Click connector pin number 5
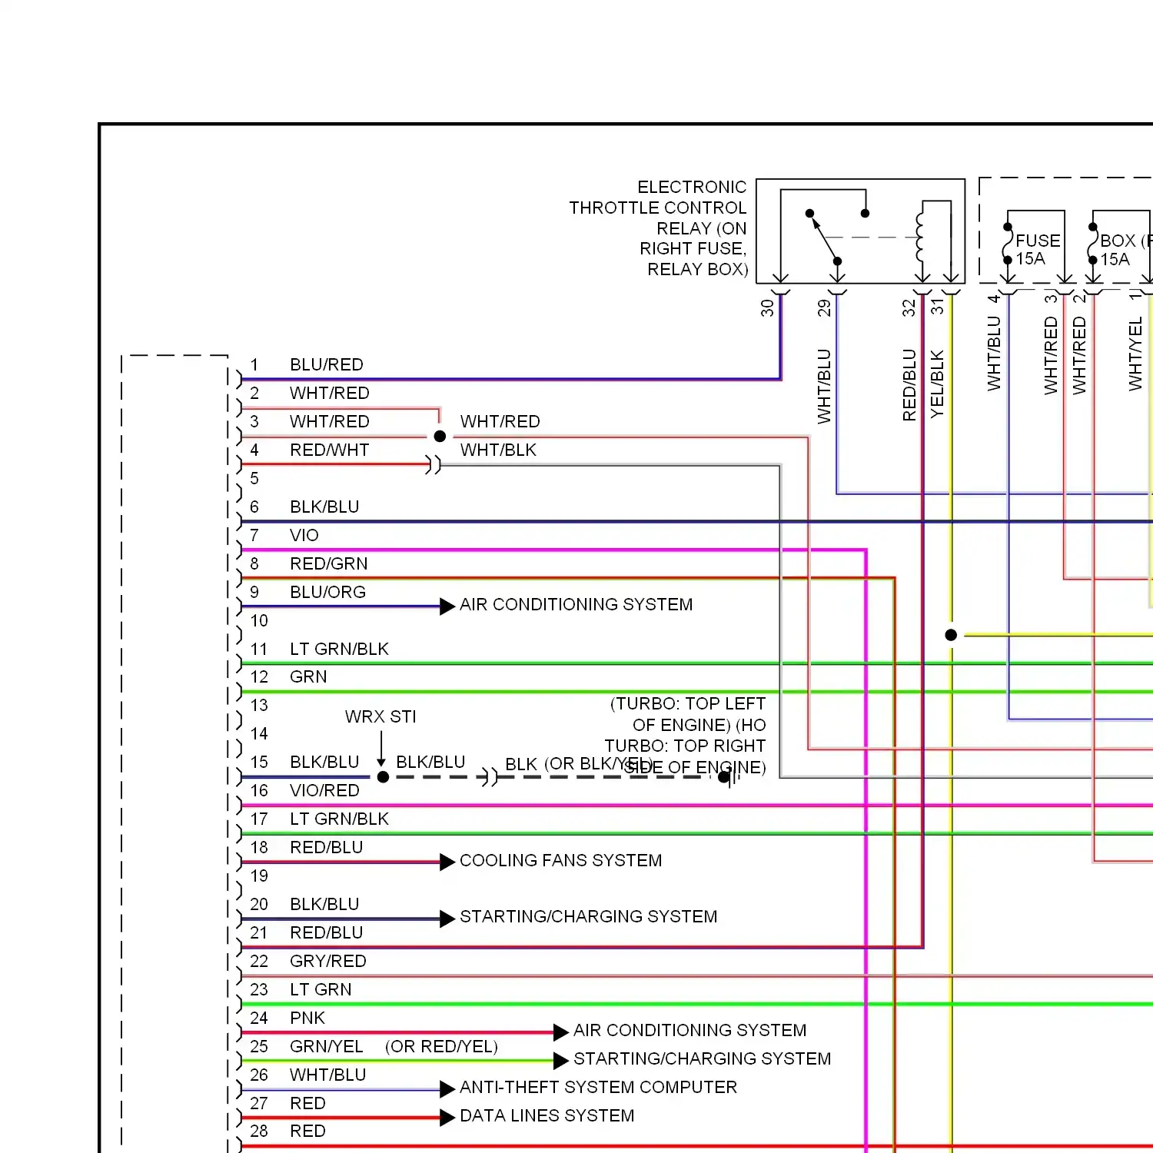 click(254, 478)
